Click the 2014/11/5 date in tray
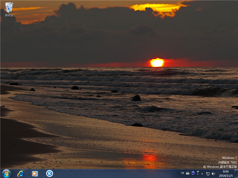This screenshot has width=238, height=178. pos(225,176)
